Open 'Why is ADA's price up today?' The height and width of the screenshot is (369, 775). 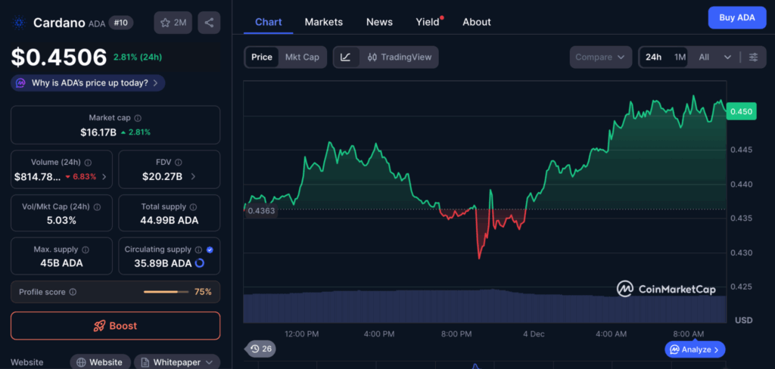click(88, 83)
